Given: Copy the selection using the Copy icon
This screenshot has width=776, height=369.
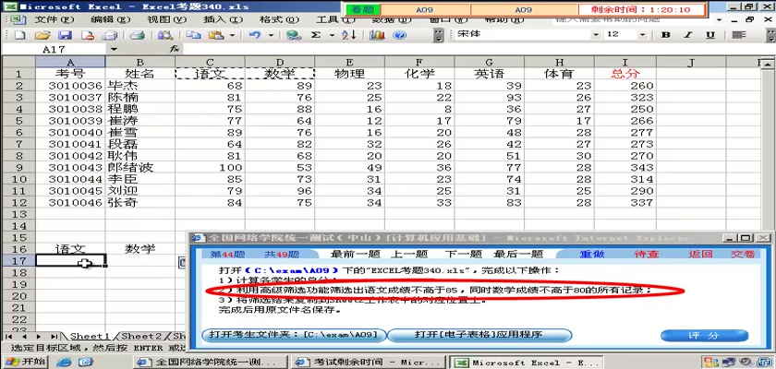Looking at the screenshot, I should [193, 35].
